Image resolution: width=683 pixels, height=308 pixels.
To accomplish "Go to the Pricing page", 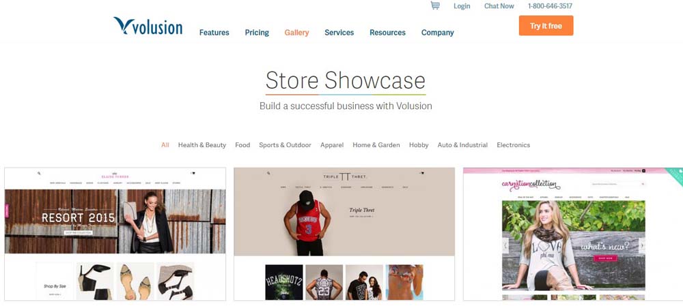I will pos(257,33).
